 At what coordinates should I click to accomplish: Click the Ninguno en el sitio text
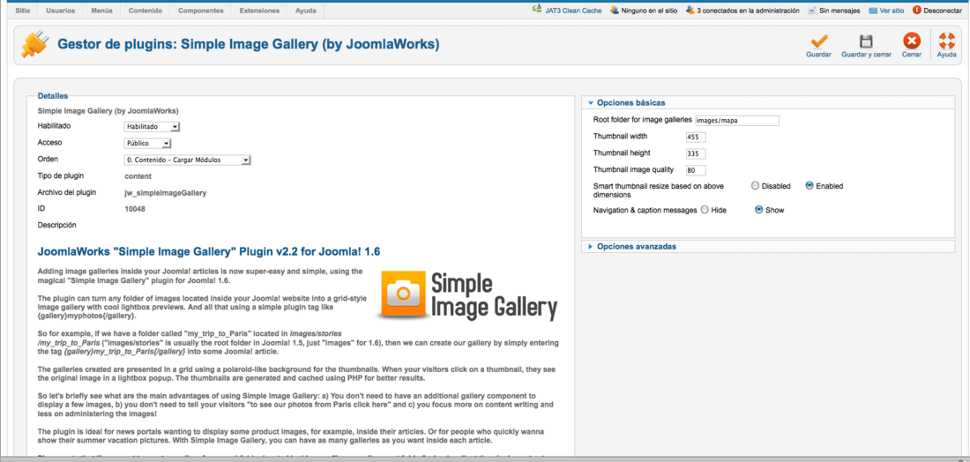click(x=650, y=11)
